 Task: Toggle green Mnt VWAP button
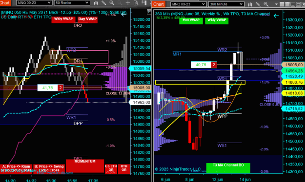pos(191,21)
